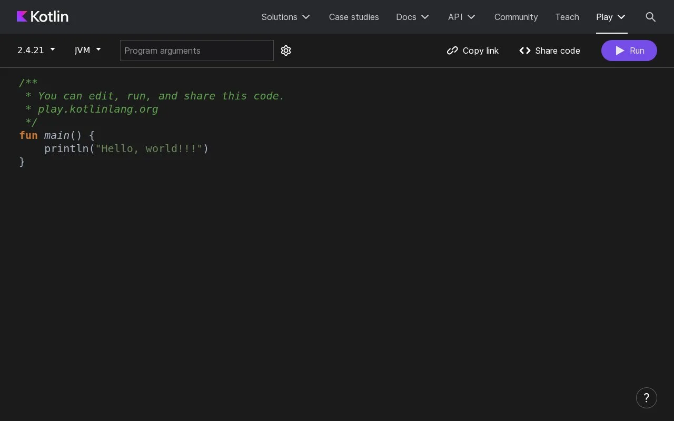The height and width of the screenshot is (421, 674).
Task: Click Copy link
Action: [x=472, y=51]
